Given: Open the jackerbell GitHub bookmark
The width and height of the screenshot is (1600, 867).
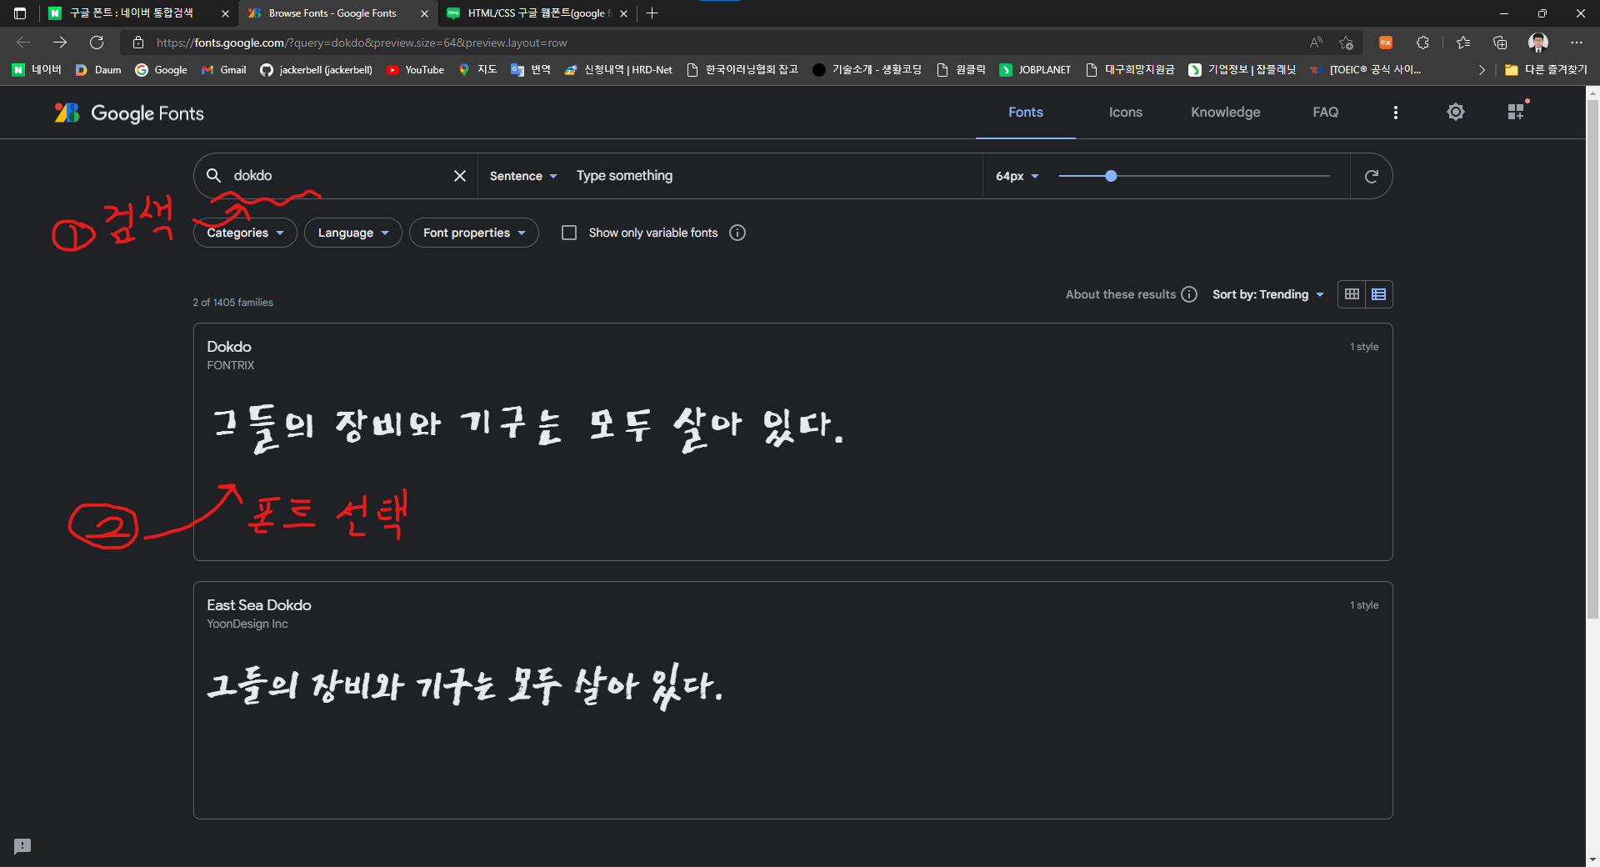Looking at the screenshot, I should click(x=316, y=70).
